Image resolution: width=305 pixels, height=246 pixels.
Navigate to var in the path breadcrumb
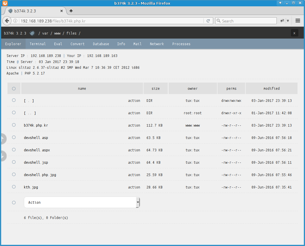pyautogui.click(x=45, y=33)
